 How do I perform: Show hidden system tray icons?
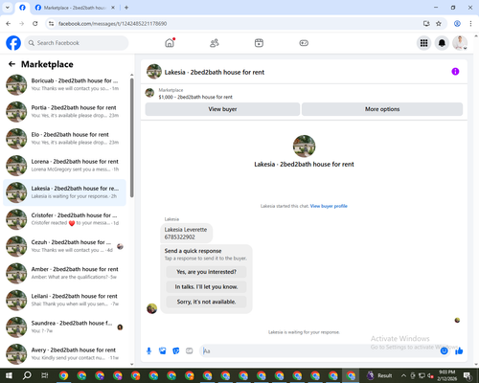[403, 375]
